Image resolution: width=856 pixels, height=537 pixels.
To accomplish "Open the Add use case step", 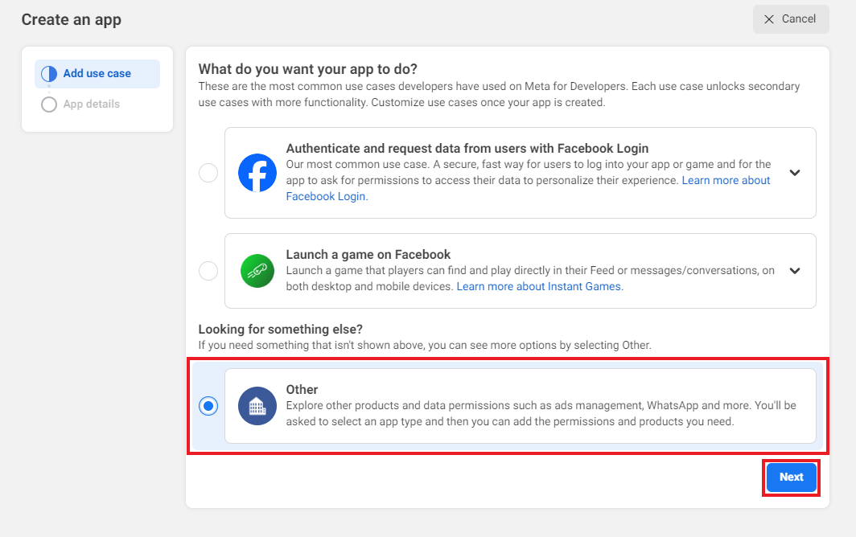I will (x=97, y=74).
